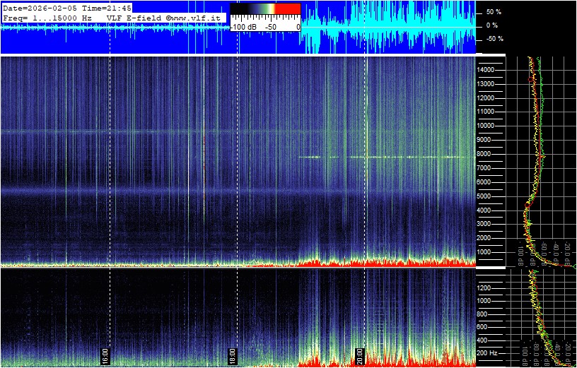Click the 18:00 time marker label

point(232,354)
